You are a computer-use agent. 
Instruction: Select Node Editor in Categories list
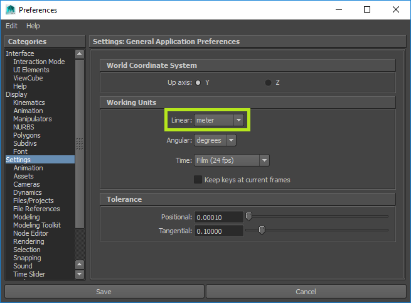point(31,233)
